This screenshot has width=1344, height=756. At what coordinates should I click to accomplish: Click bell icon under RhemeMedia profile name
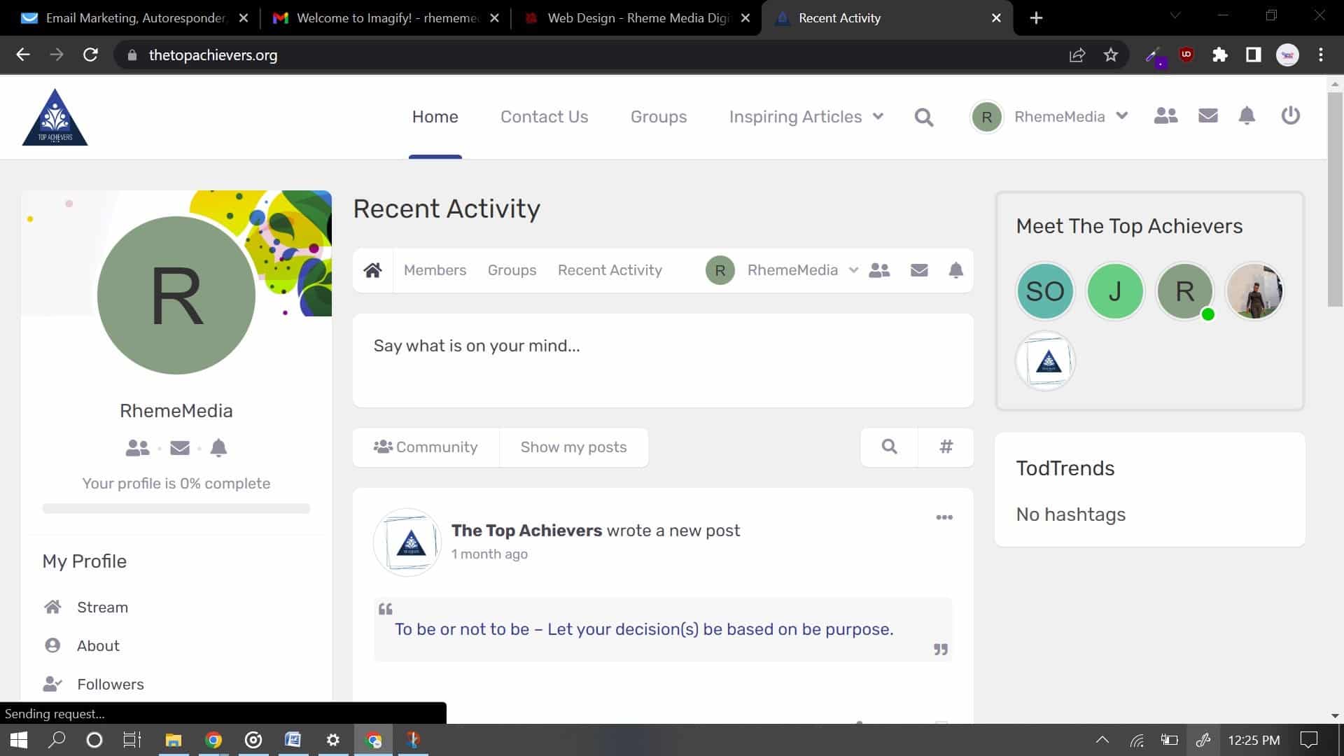coord(218,448)
